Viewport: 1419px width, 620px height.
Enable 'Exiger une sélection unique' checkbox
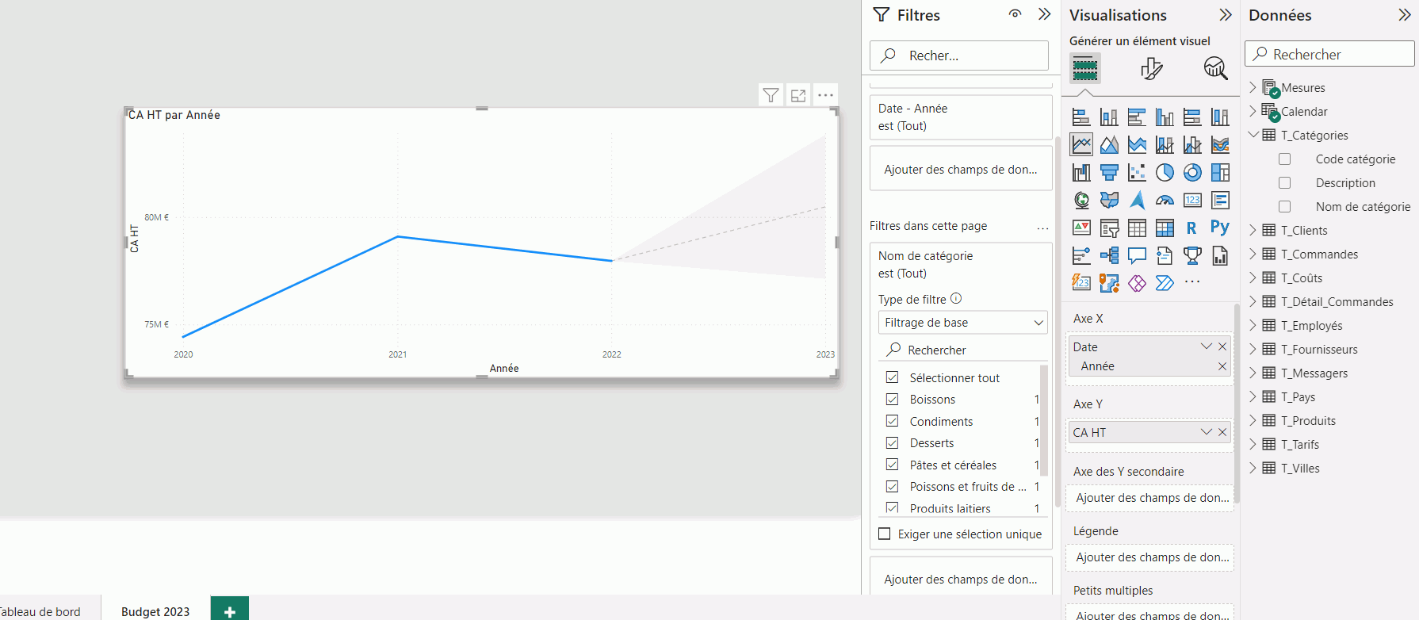point(885,534)
